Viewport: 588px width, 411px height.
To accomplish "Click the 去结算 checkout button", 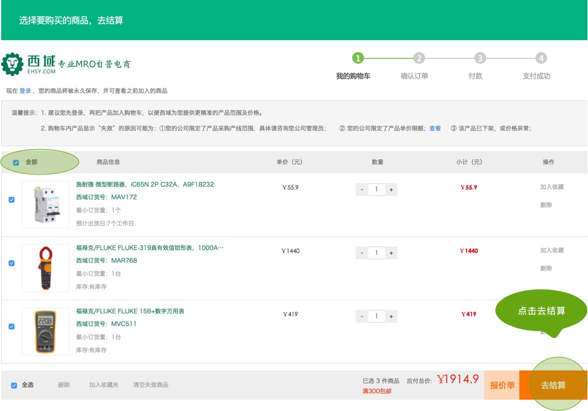I will tap(553, 385).
